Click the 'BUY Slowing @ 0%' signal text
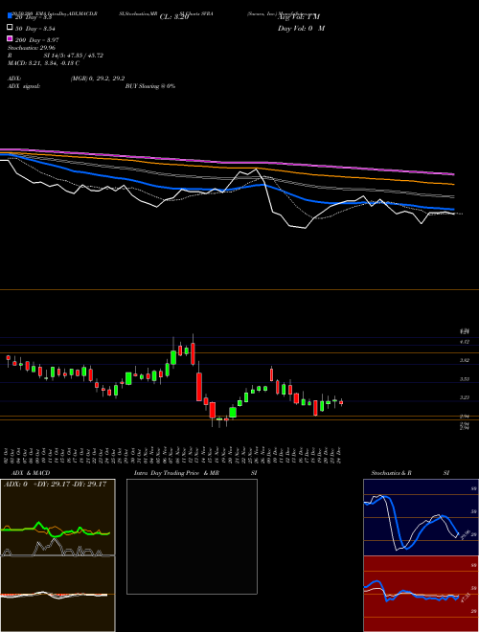 pyautogui.click(x=150, y=86)
